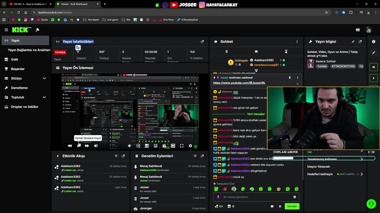380x213 pixels.
Task: Expand the Stüdyo sidebar section
Action: [x=44, y=78]
